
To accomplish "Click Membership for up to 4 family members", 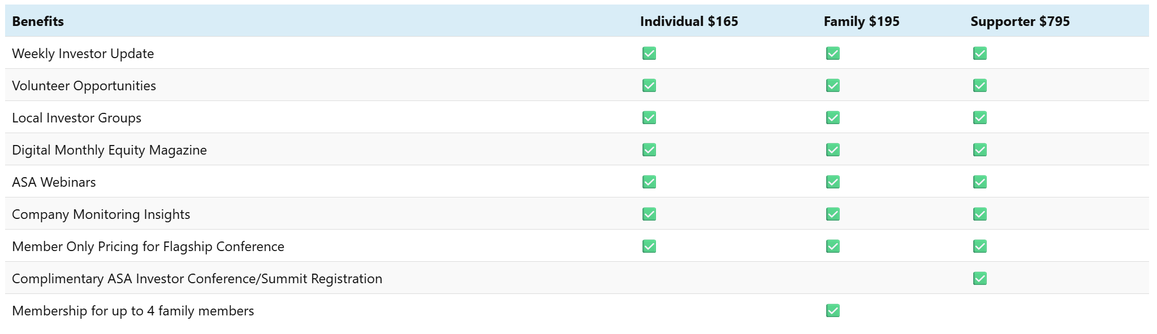I will tap(133, 311).
